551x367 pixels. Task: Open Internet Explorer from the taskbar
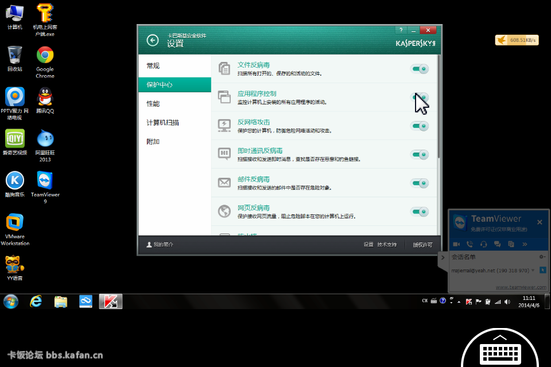pyautogui.click(x=36, y=301)
